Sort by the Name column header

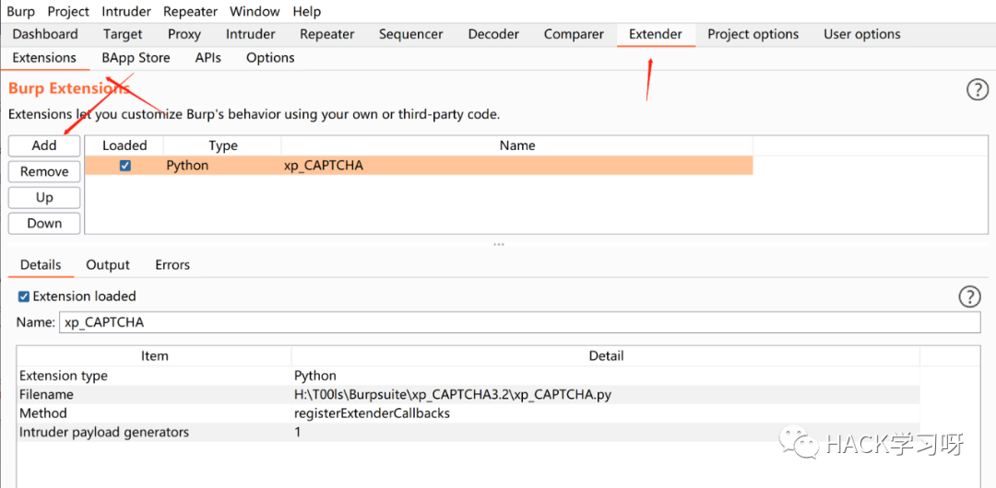517,145
